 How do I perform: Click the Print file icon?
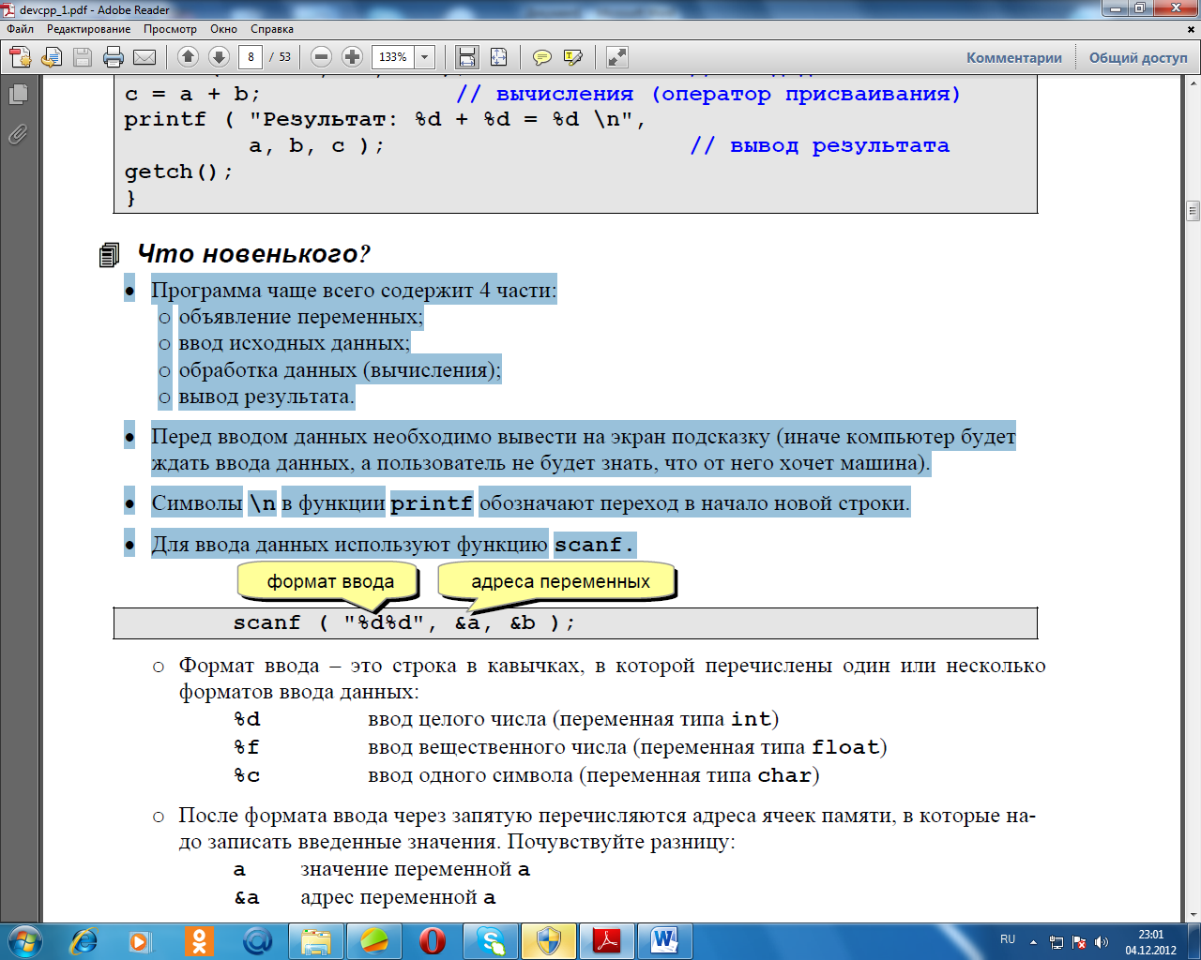(114, 57)
